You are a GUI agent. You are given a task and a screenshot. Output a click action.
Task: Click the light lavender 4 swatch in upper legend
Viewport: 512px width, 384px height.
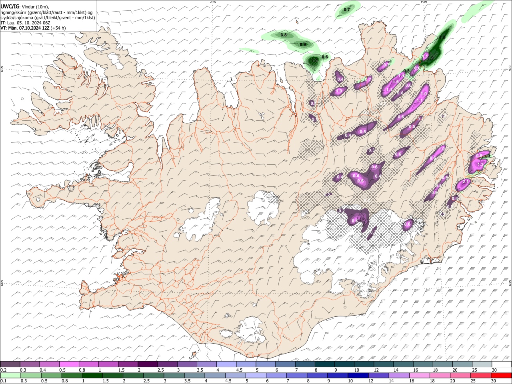coord(226,364)
